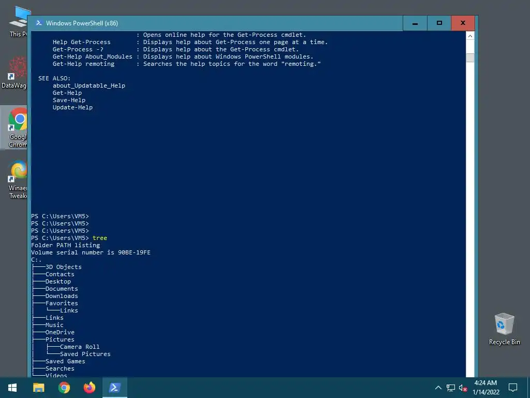
Task: Click the 'Searches' tree entry
Action: [x=60, y=368]
